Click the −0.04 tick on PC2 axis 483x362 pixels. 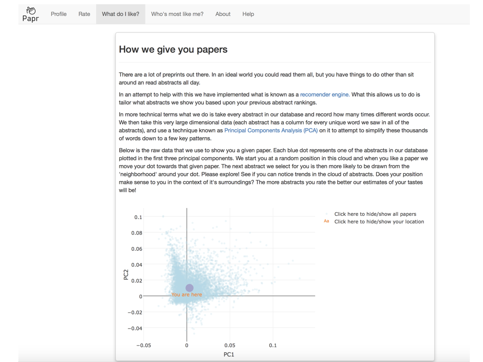[135, 329]
